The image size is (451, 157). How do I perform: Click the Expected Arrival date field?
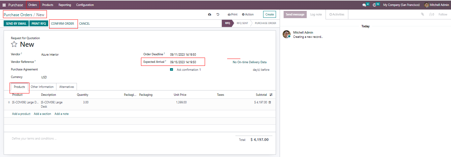(x=183, y=62)
